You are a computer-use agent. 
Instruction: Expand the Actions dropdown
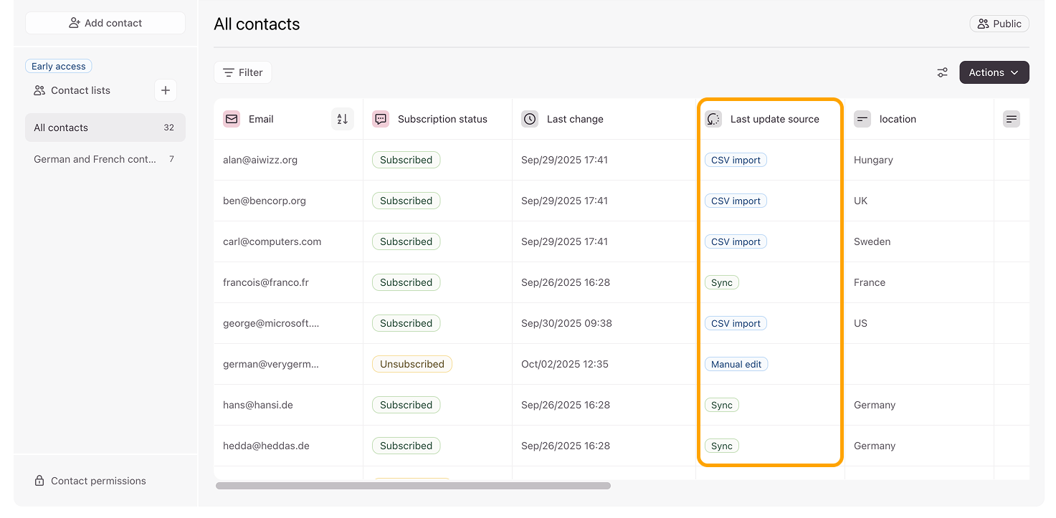click(x=994, y=72)
